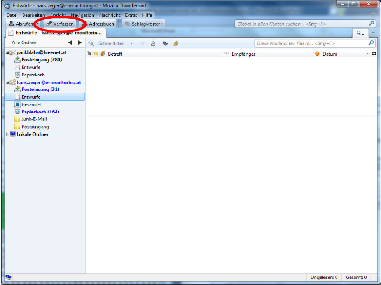Click the global search magnifier icon
Screen dimensions: 381x285
click(x=371, y=24)
